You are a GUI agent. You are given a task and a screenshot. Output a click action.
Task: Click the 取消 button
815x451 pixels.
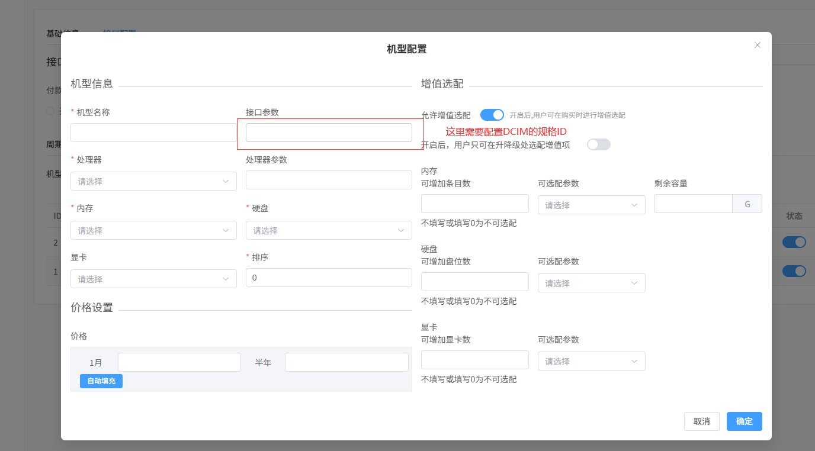(702, 421)
